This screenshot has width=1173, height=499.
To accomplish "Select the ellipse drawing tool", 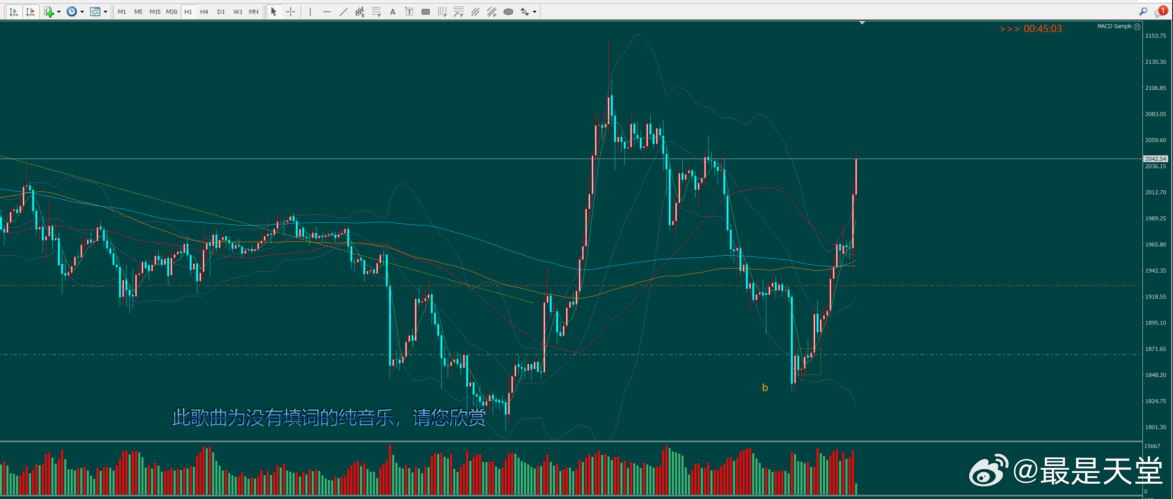I will (x=508, y=12).
